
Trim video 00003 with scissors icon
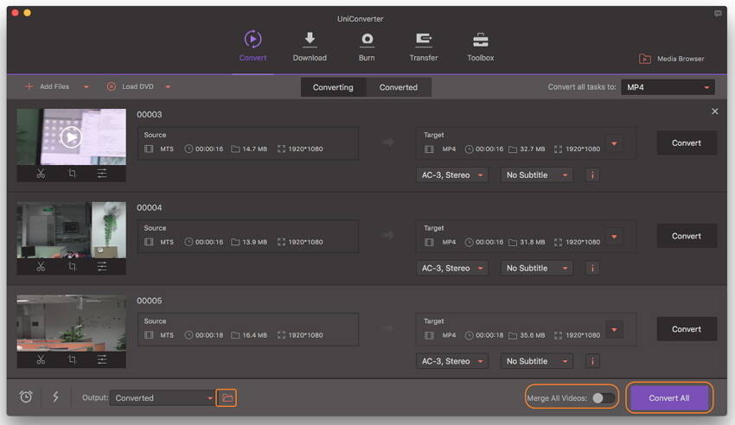coord(41,174)
